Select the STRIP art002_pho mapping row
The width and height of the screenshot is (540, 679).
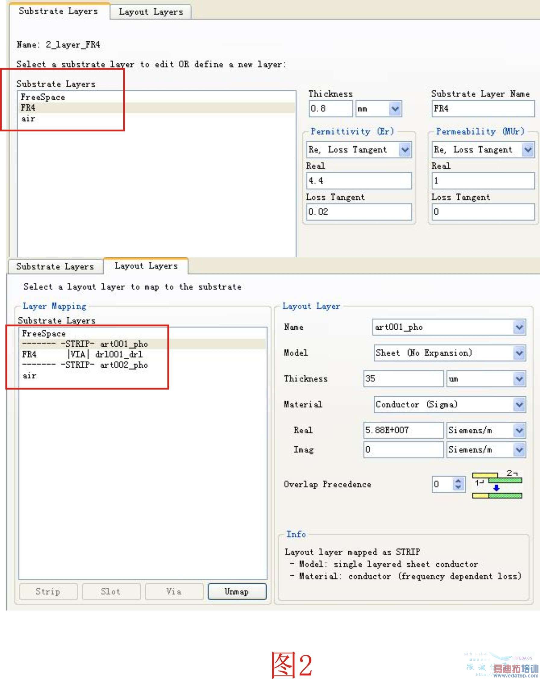tap(143, 365)
